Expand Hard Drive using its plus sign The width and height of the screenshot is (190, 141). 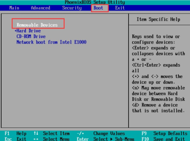pyautogui.click(x=15, y=31)
